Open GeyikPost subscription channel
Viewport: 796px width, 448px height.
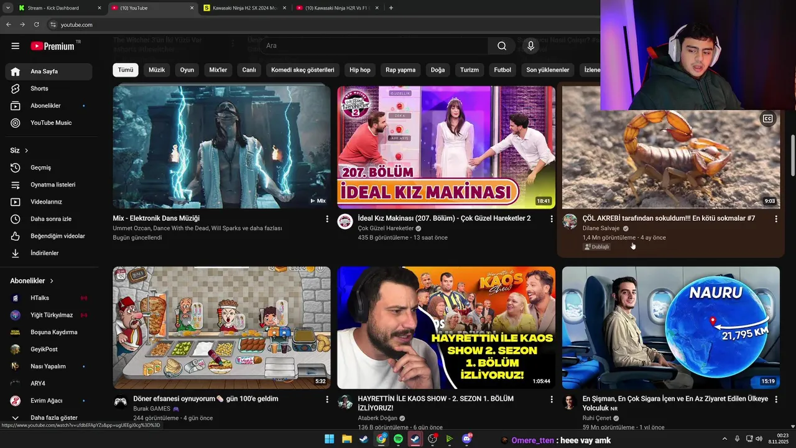[x=49, y=350]
